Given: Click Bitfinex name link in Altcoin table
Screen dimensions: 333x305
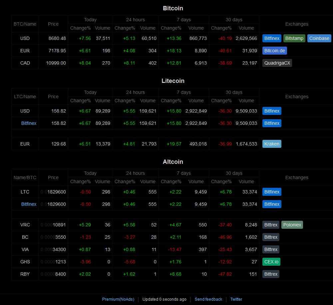Looking at the screenshot, I should (29, 204).
